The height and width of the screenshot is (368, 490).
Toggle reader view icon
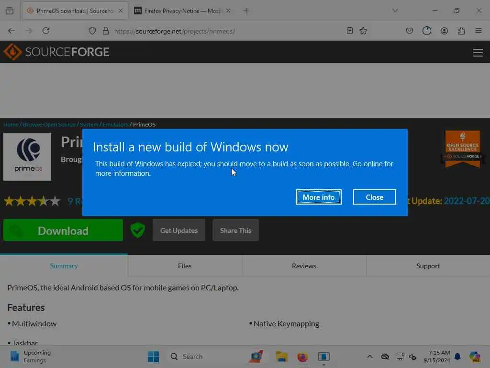[x=350, y=31]
